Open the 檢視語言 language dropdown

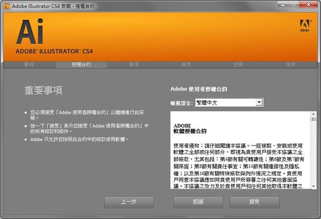pos(229,102)
